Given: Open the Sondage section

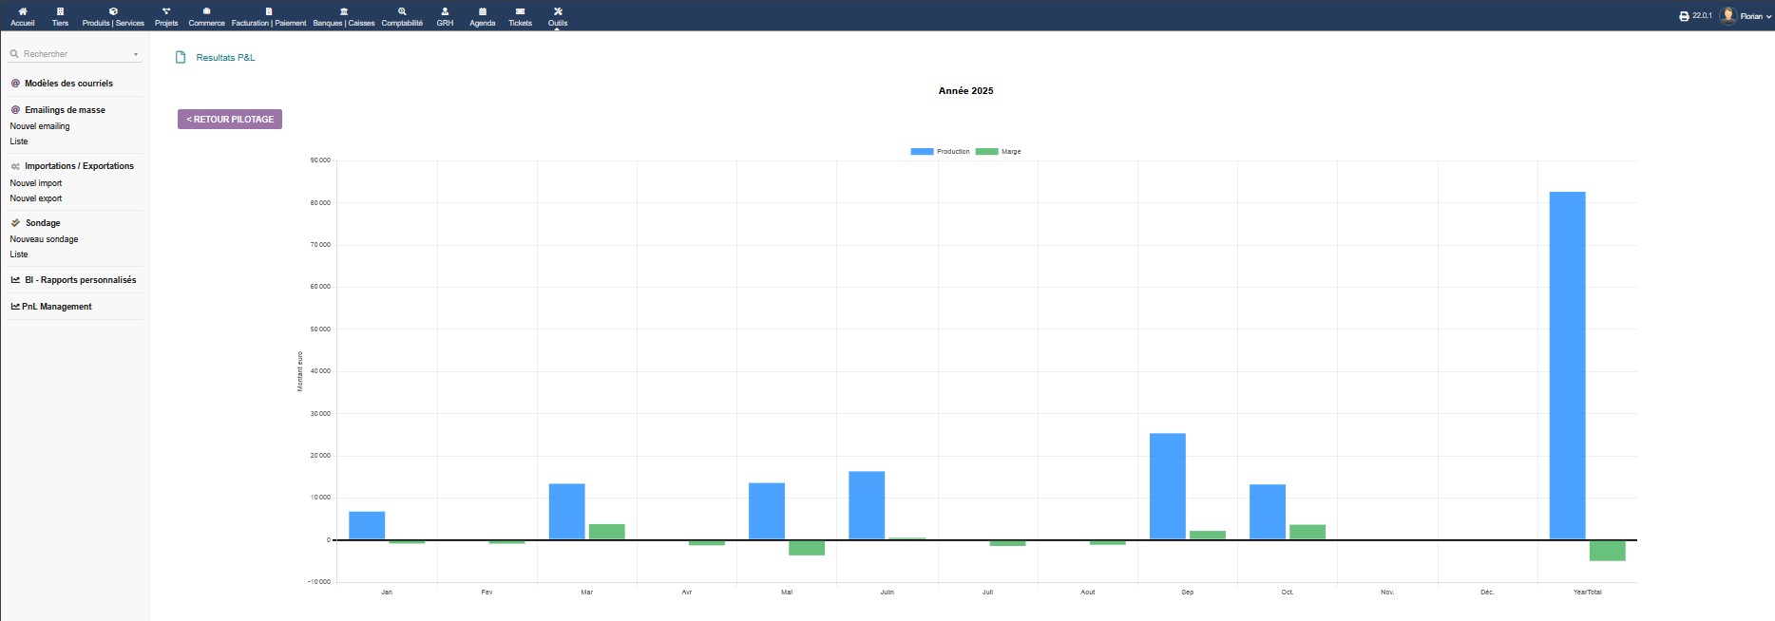Looking at the screenshot, I should 43,223.
